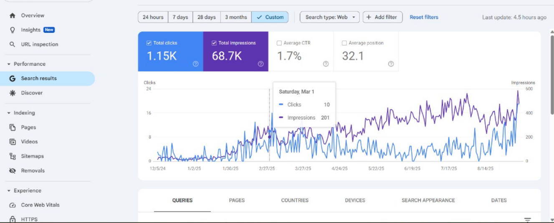This screenshot has width=554, height=223.
Task: Click the Sitemaps icon in sidebar
Action: (13, 156)
